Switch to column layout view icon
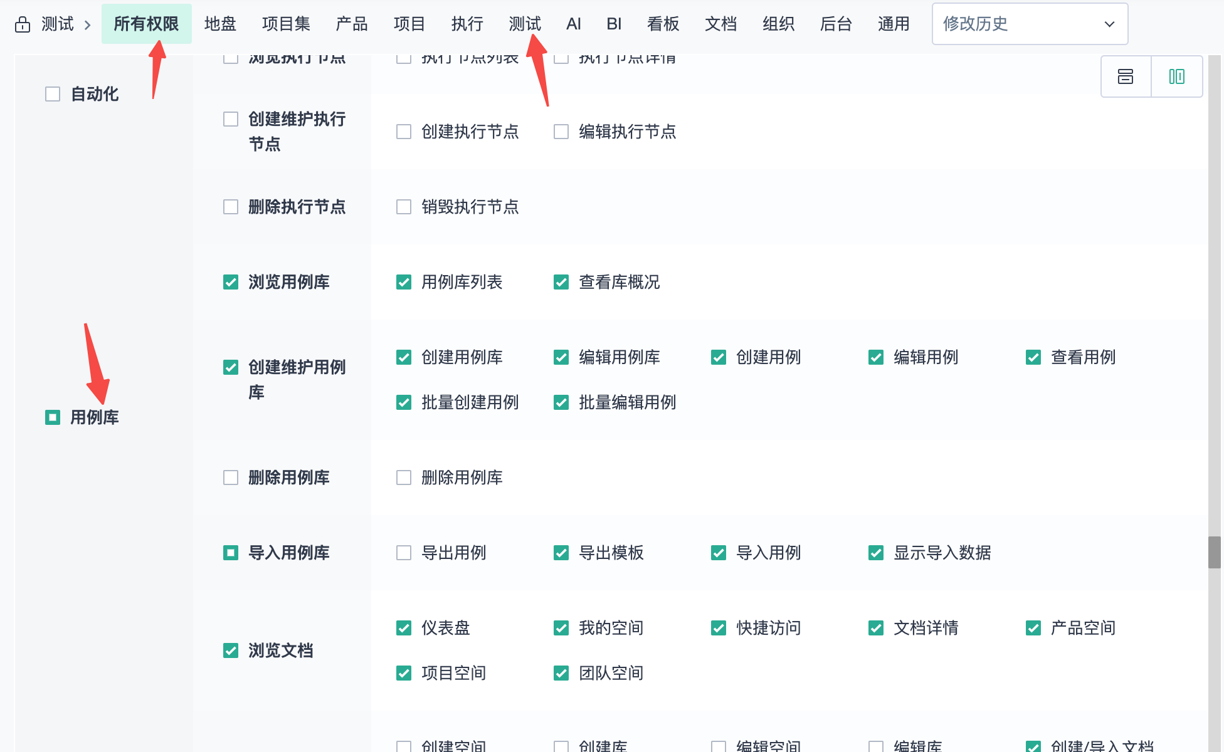The height and width of the screenshot is (752, 1224). (1176, 76)
